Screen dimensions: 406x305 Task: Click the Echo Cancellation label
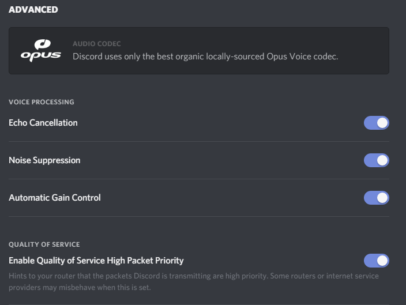tap(43, 123)
